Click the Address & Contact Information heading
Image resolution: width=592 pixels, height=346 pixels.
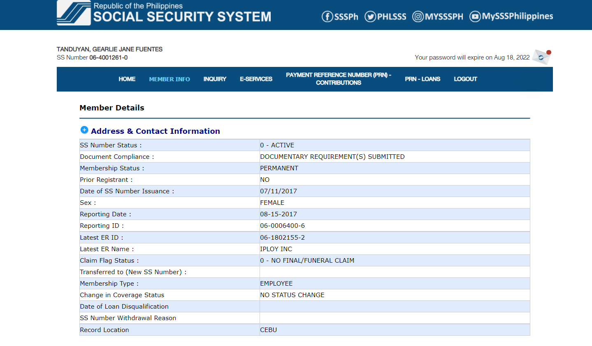pyautogui.click(x=155, y=131)
